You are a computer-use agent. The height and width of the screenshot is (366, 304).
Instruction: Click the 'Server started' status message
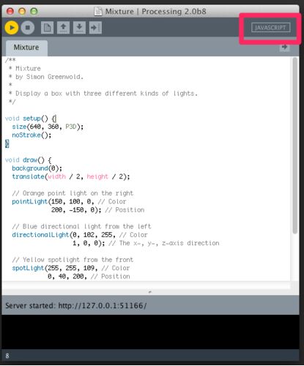(76, 306)
